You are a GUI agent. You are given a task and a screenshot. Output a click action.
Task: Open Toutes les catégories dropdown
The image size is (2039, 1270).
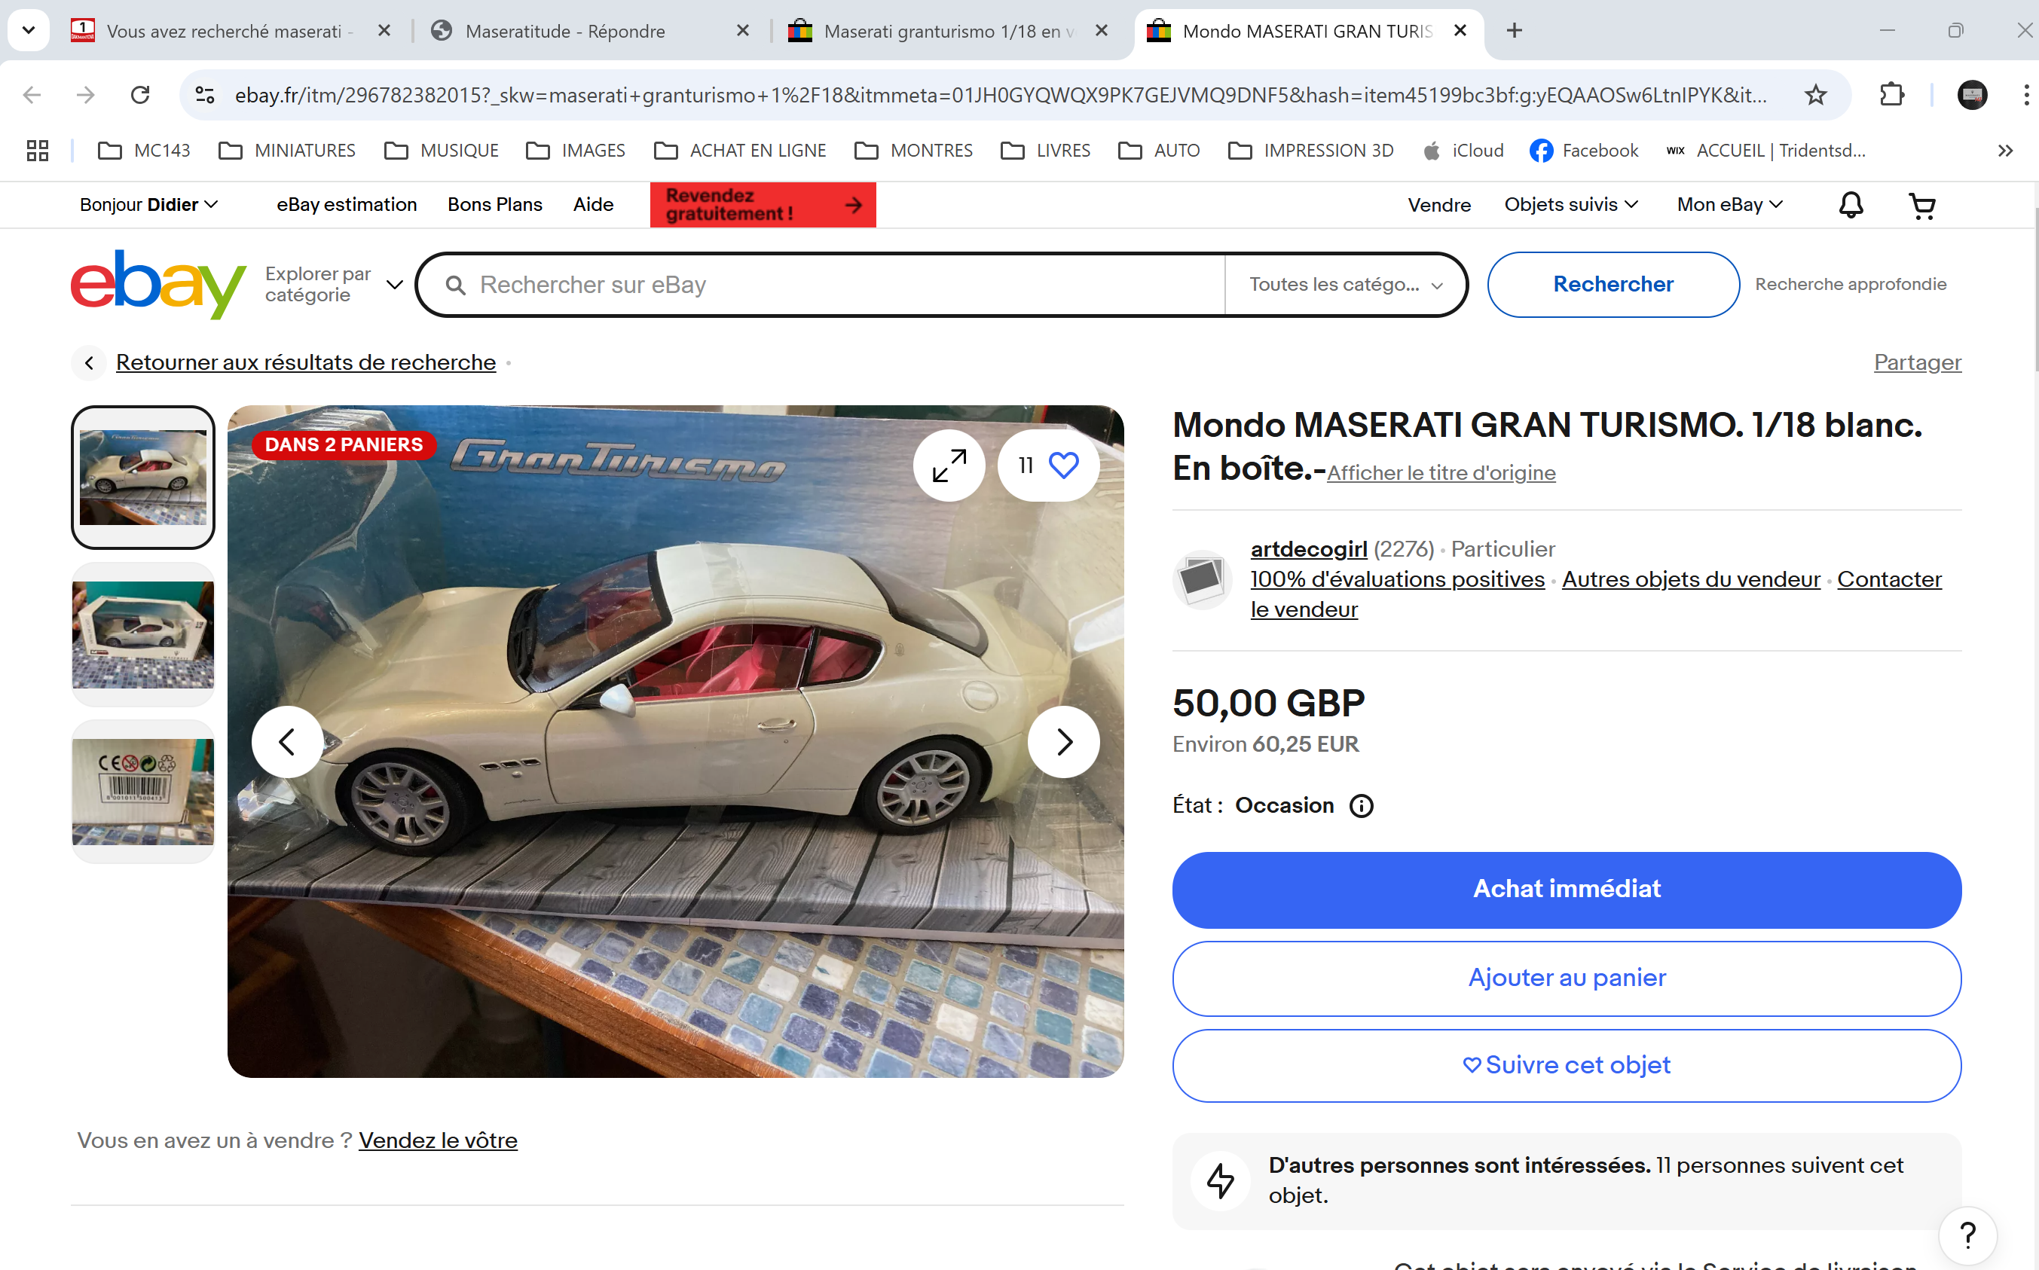(x=1346, y=285)
